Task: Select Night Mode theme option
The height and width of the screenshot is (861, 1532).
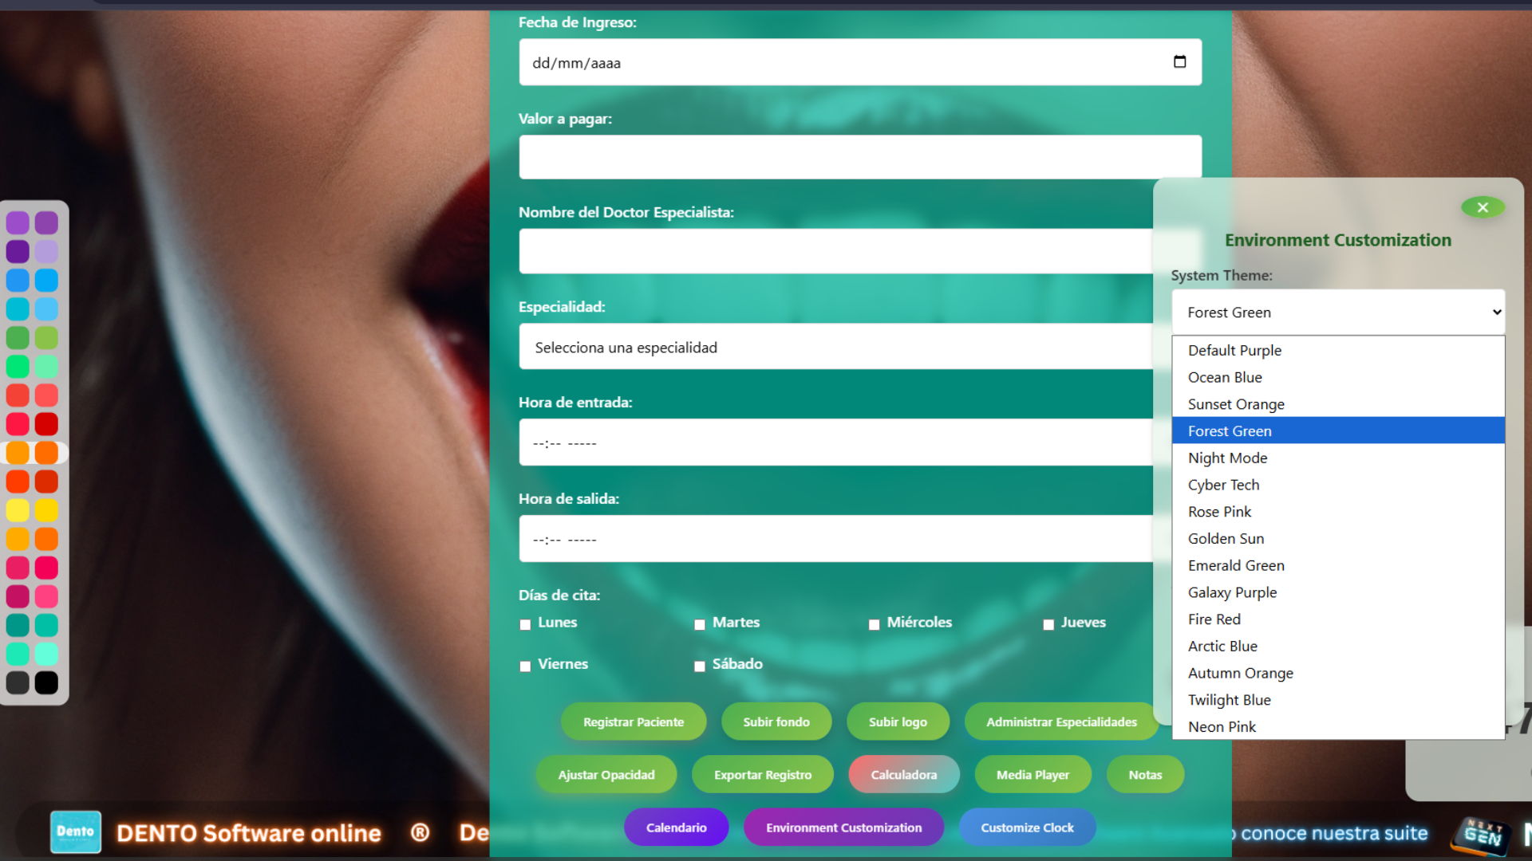Action: (x=1227, y=458)
